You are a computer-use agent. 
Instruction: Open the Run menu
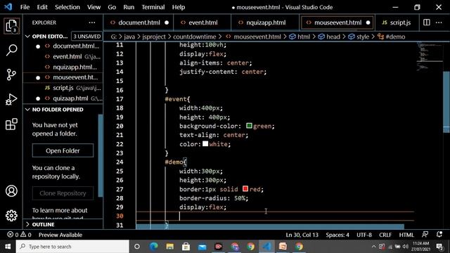(x=129, y=7)
